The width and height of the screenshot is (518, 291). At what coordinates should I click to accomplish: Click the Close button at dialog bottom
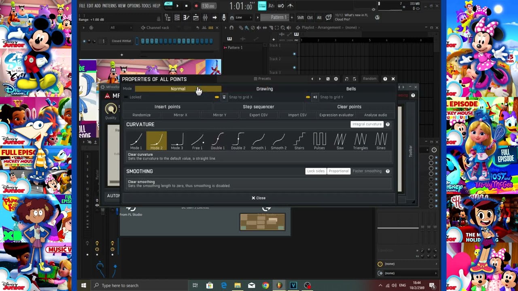[x=259, y=198]
